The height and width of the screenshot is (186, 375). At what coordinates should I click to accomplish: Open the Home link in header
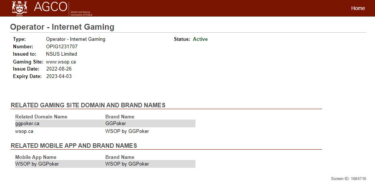tap(358, 8)
